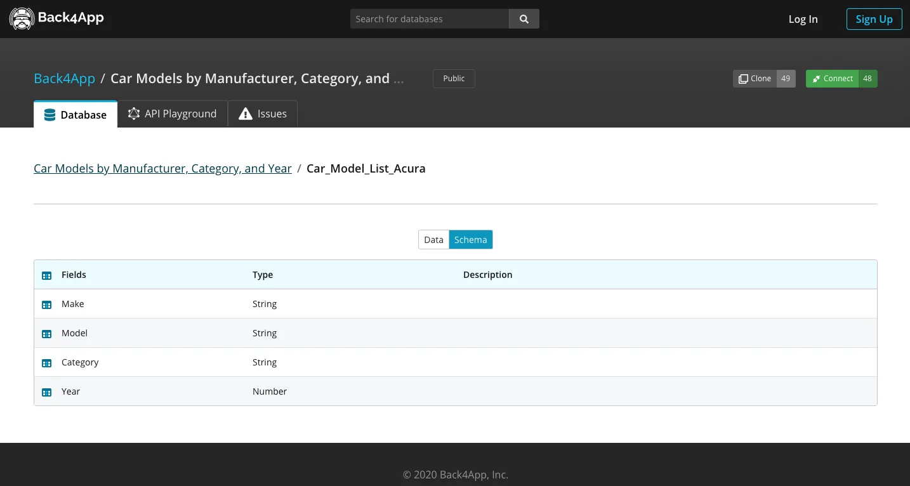Click the Database tab cylinder icon
The width and height of the screenshot is (910, 486).
(x=49, y=115)
